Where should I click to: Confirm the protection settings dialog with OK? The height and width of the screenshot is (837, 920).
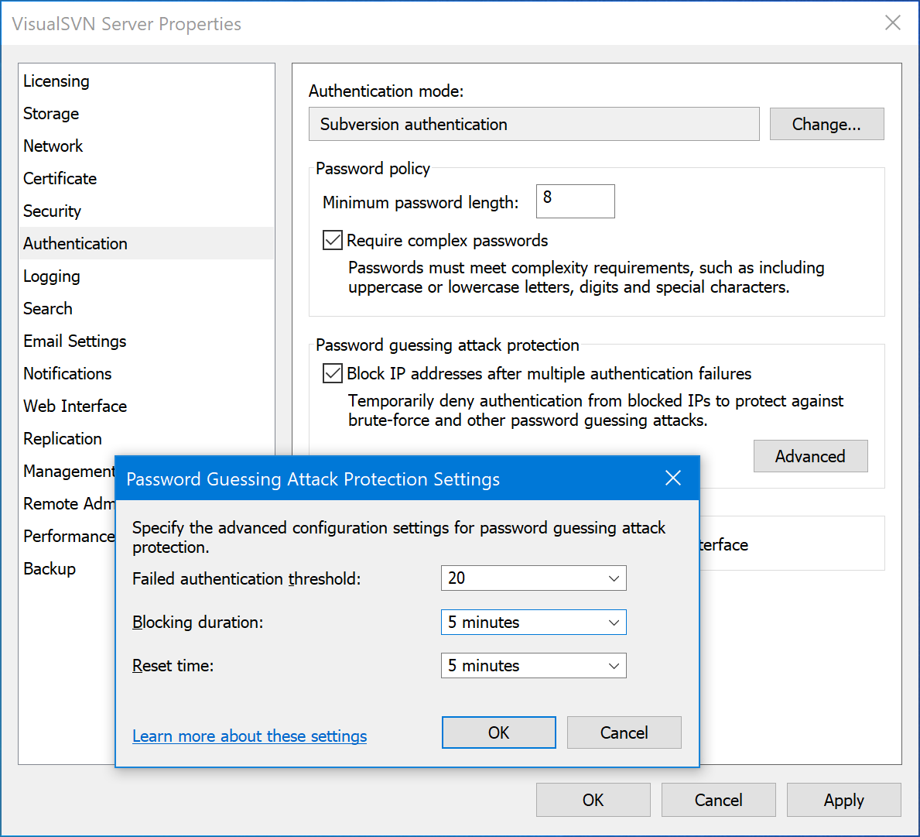coord(499,732)
